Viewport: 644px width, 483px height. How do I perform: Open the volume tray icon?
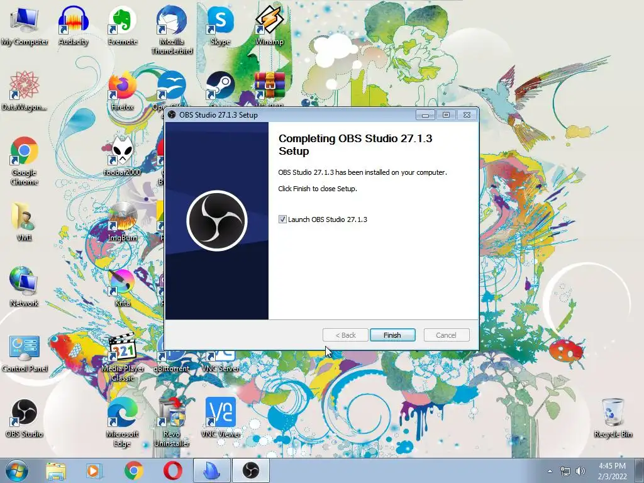pyautogui.click(x=580, y=471)
